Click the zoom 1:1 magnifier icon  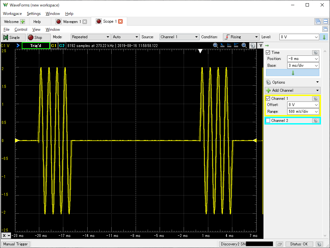[215, 45]
